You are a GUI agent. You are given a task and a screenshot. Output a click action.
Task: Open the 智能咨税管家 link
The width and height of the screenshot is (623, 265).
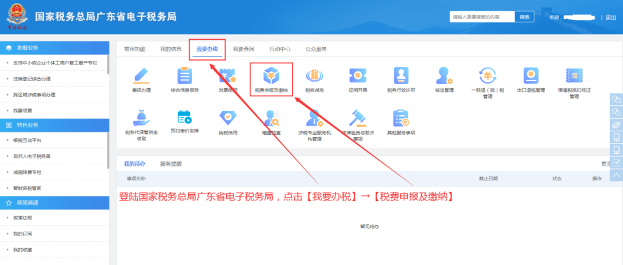[x=27, y=188]
